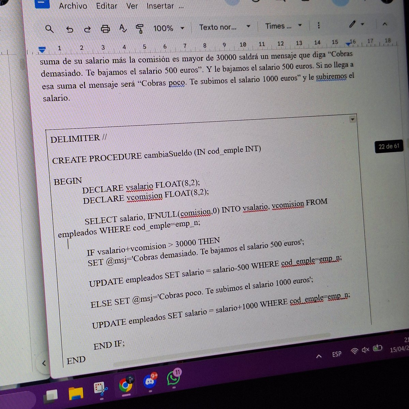Screen dimensions: 409x409
Task: Click the muted volume icon in tray
Action: (365, 350)
